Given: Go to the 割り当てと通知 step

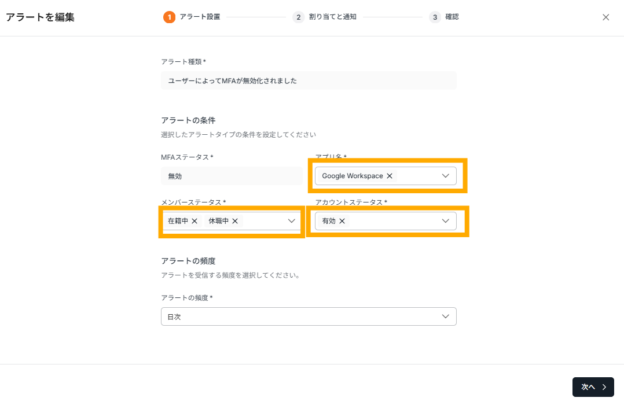Looking at the screenshot, I should coord(333,17).
